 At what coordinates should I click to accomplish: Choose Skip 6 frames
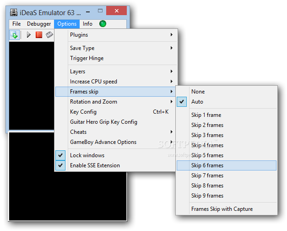(227, 165)
